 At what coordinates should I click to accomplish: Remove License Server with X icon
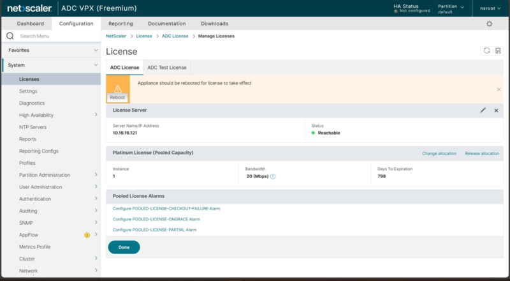pyautogui.click(x=497, y=110)
